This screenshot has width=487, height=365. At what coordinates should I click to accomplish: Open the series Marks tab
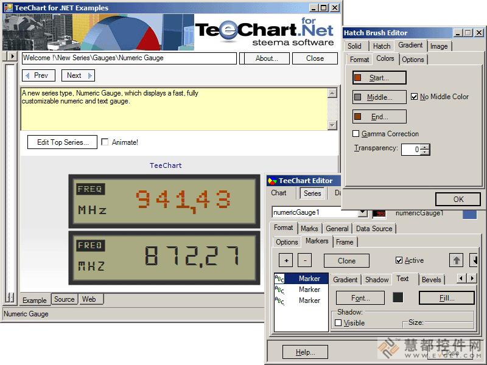tap(309, 229)
